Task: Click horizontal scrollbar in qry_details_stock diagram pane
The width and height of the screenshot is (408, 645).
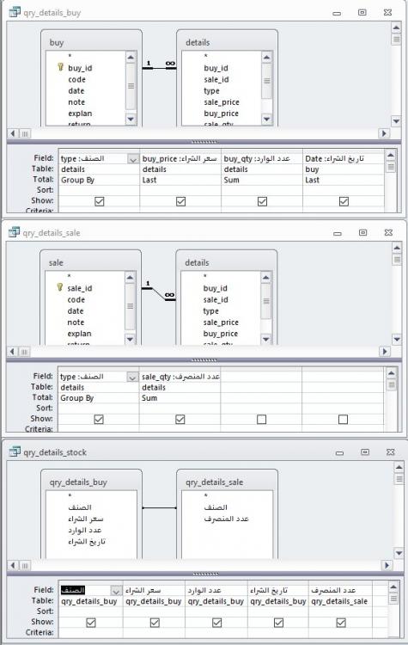Action: tap(199, 565)
